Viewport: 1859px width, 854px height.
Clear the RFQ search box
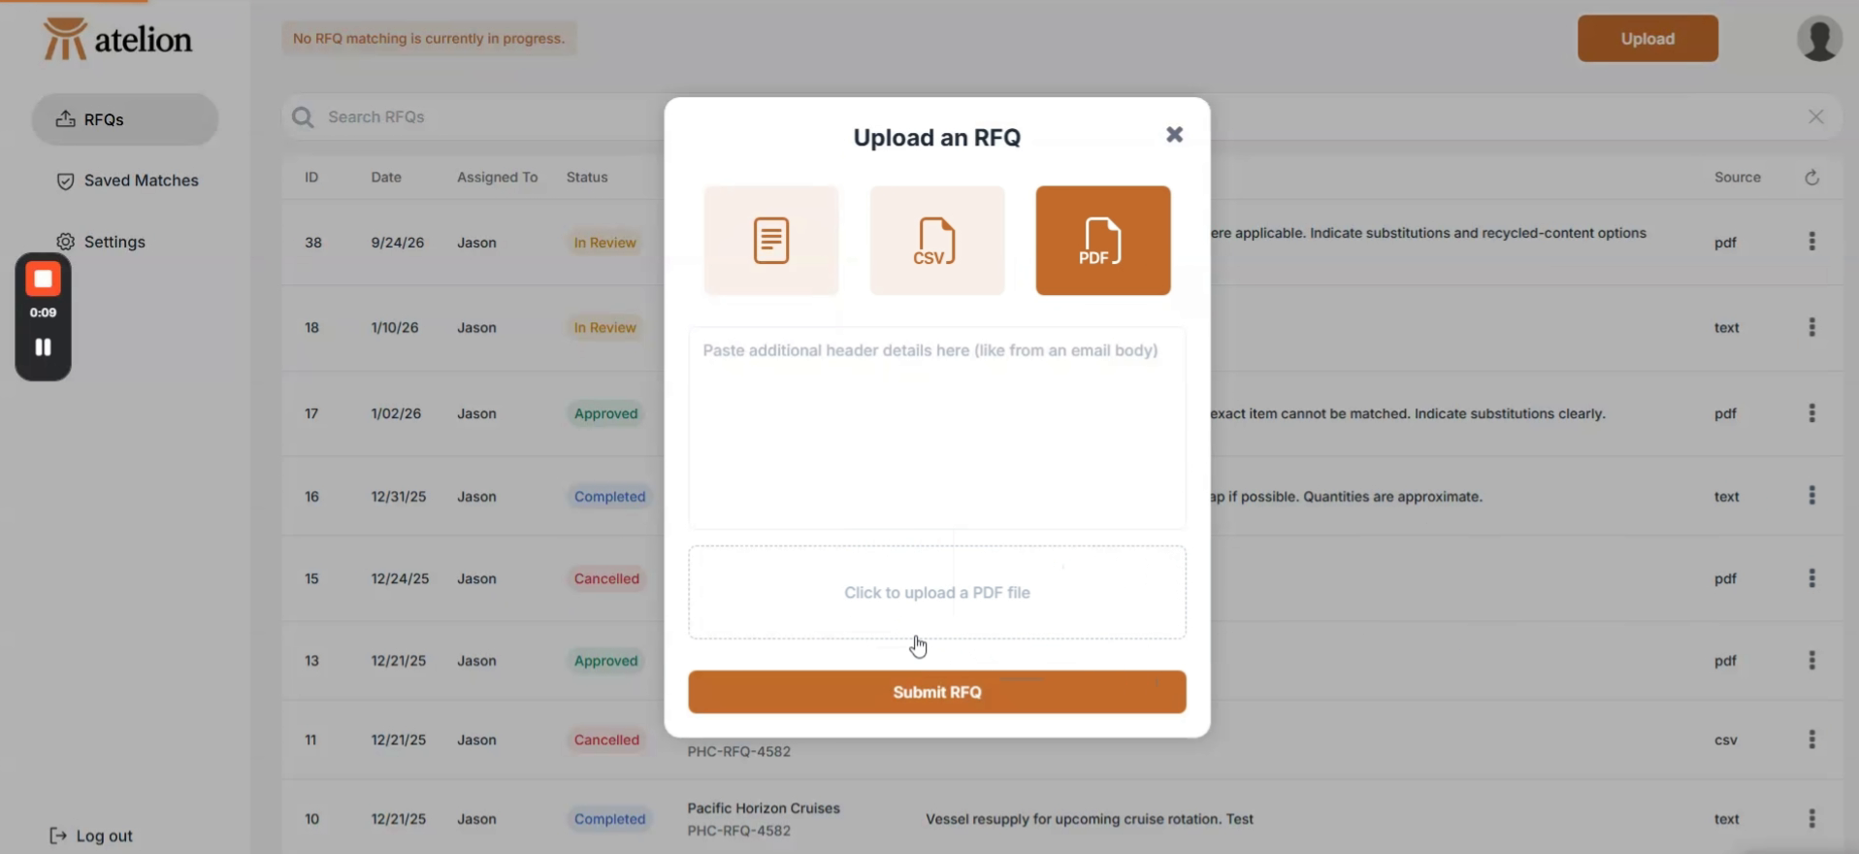point(1816,116)
